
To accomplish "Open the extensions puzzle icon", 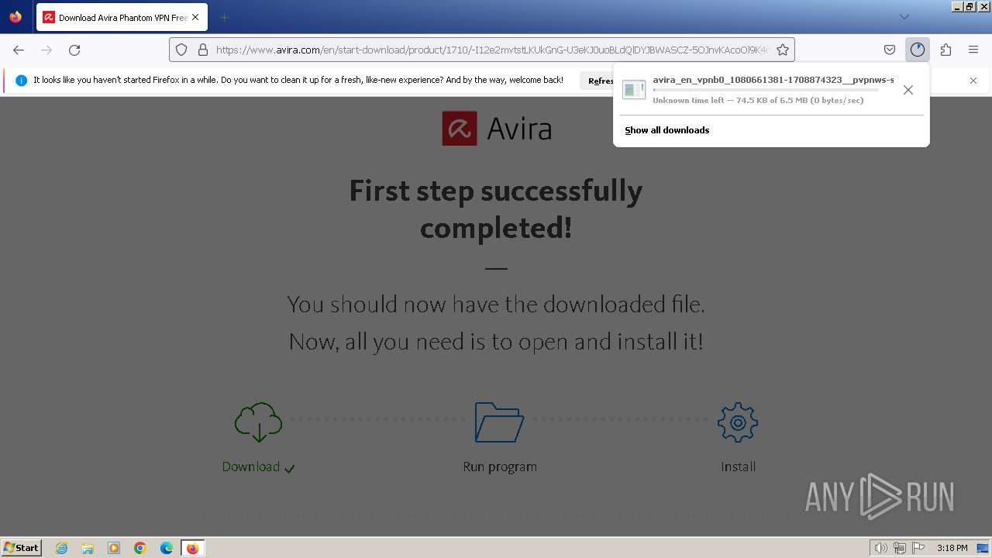I will [945, 50].
